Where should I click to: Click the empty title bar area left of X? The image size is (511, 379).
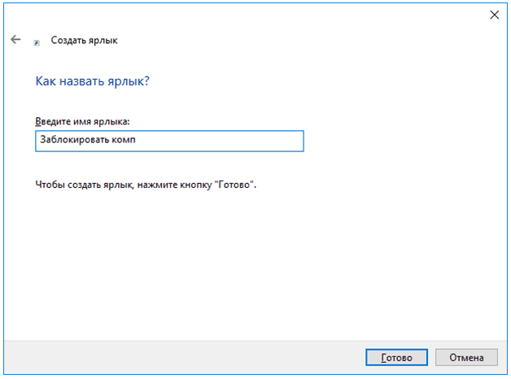click(x=293, y=15)
